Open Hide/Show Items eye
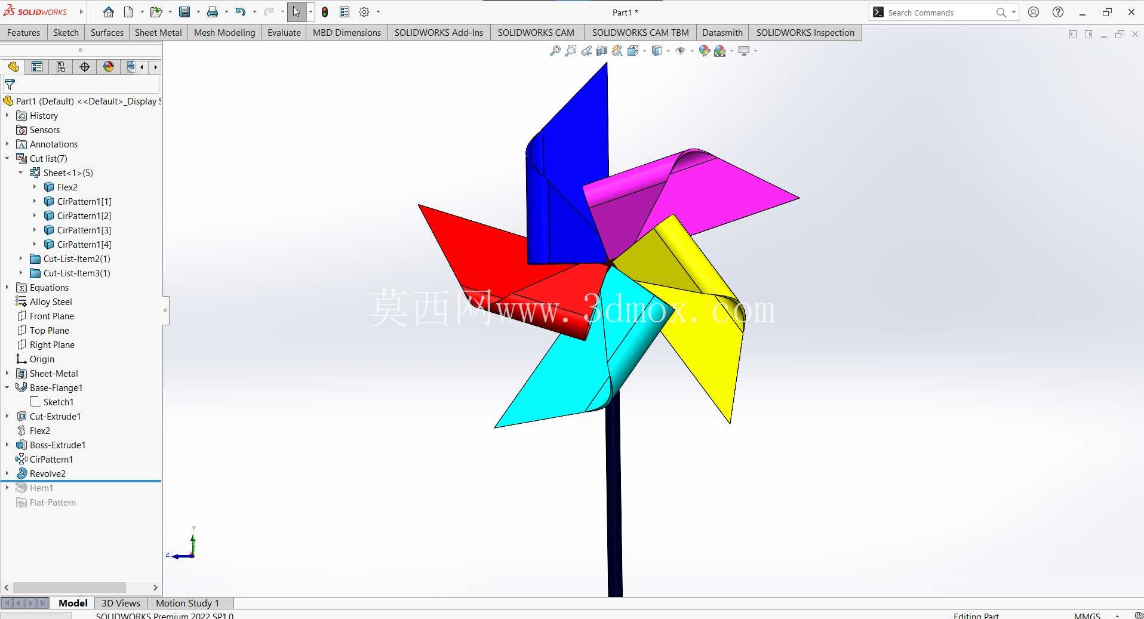Screen dimensions: 1144x619 [681, 51]
